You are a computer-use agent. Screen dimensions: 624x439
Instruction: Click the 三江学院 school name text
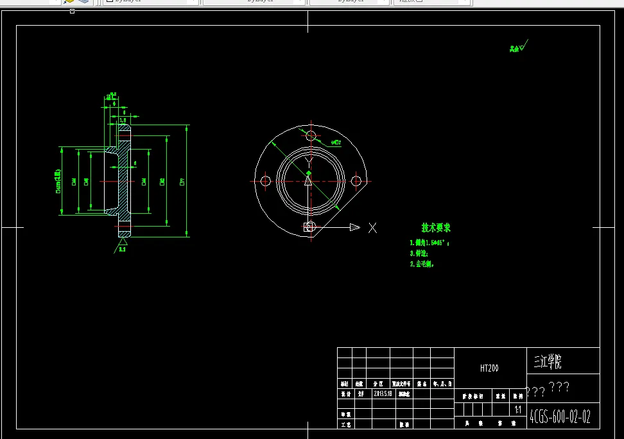[x=547, y=361]
